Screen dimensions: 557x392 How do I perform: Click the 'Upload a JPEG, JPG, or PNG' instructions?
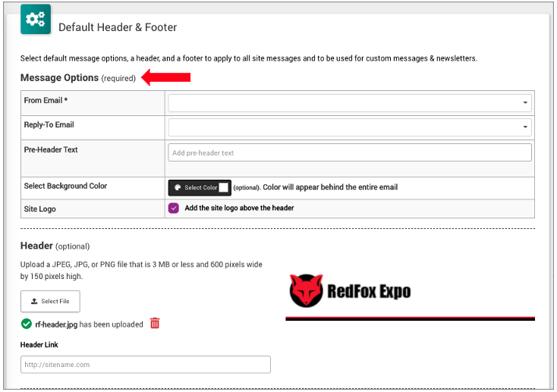coord(141,270)
